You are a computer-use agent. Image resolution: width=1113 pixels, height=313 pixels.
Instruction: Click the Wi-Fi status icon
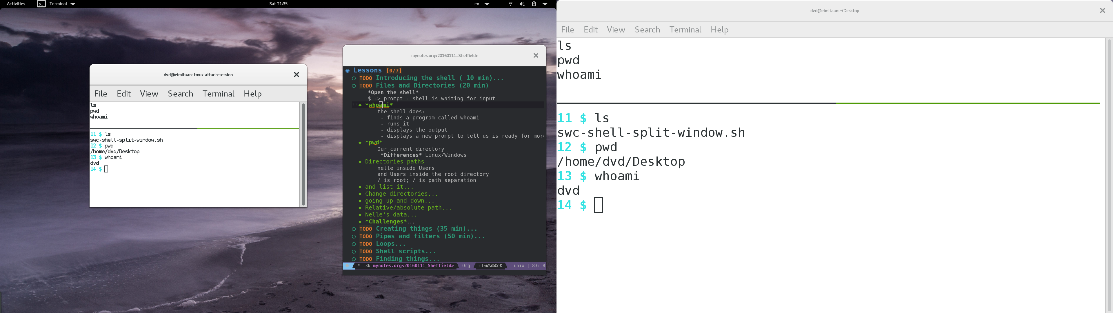click(x=511, y=4)
